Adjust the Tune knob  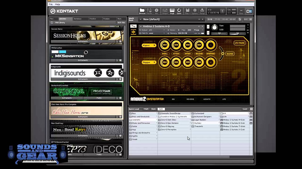[x=214, y=28]
